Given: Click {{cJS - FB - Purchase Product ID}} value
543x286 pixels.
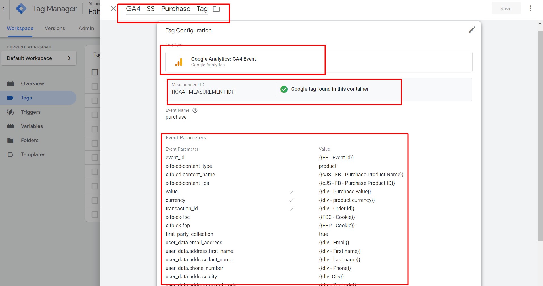Looking at the screenshot, I should (357, 183).
